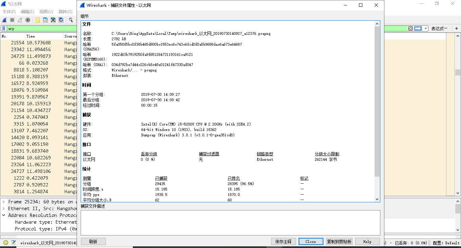Restart the current capture from the toolbar

click(20, 20)
